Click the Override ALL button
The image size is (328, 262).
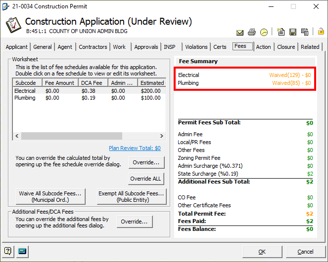(x=146, y=179)
